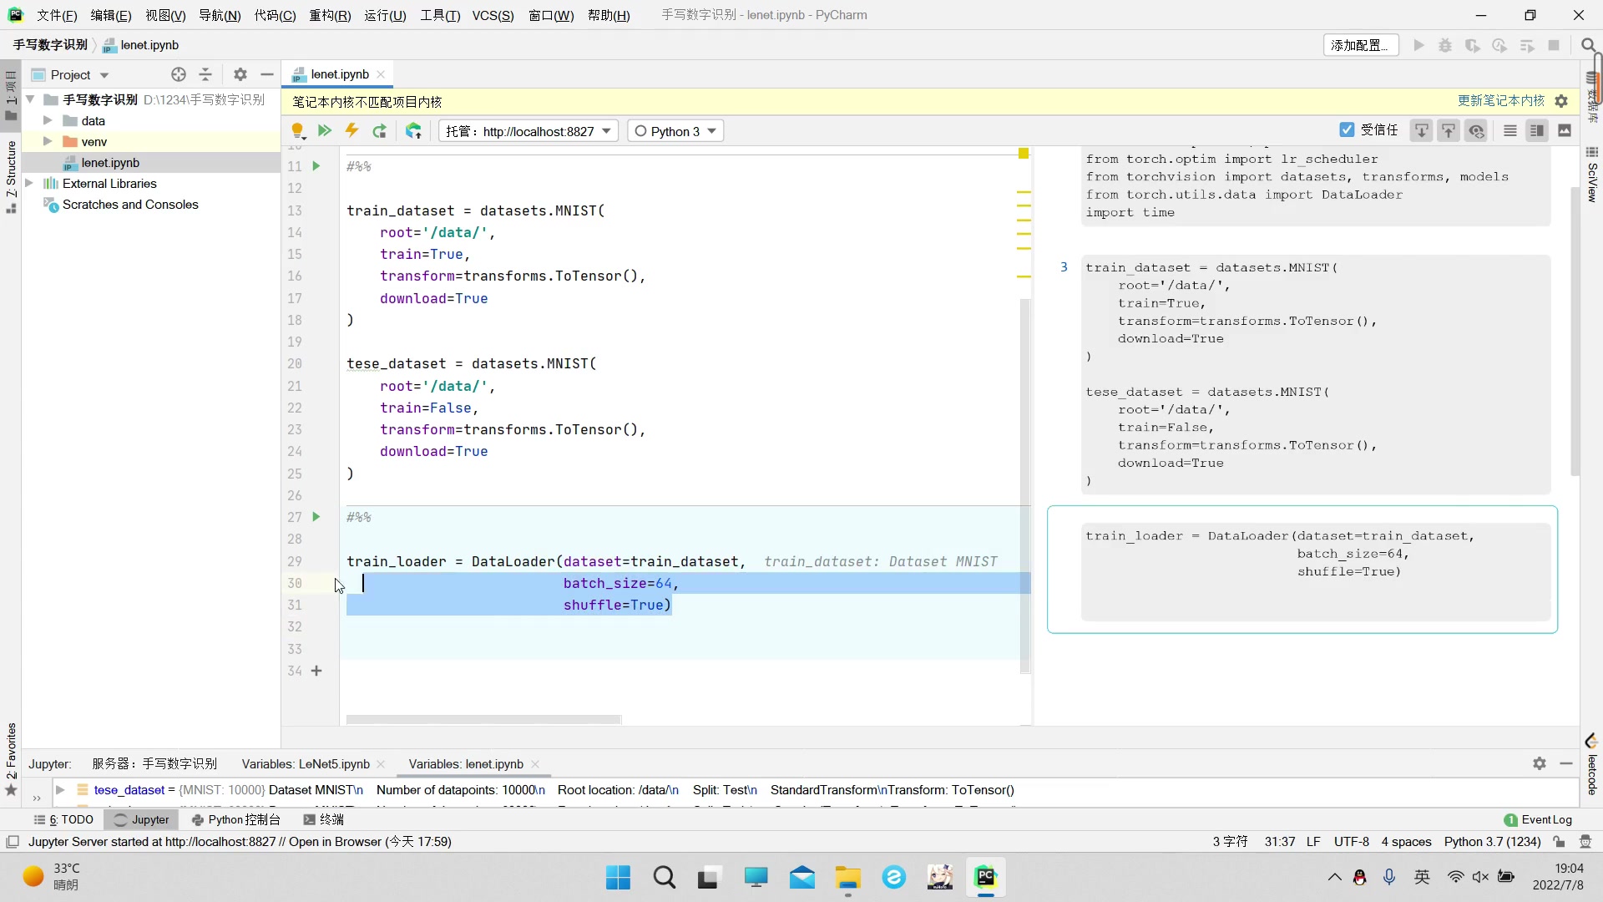This screenshot has width=1603, height=902.
Task: Click 更新笔记本内核 button
Action: pos(1499,100)
